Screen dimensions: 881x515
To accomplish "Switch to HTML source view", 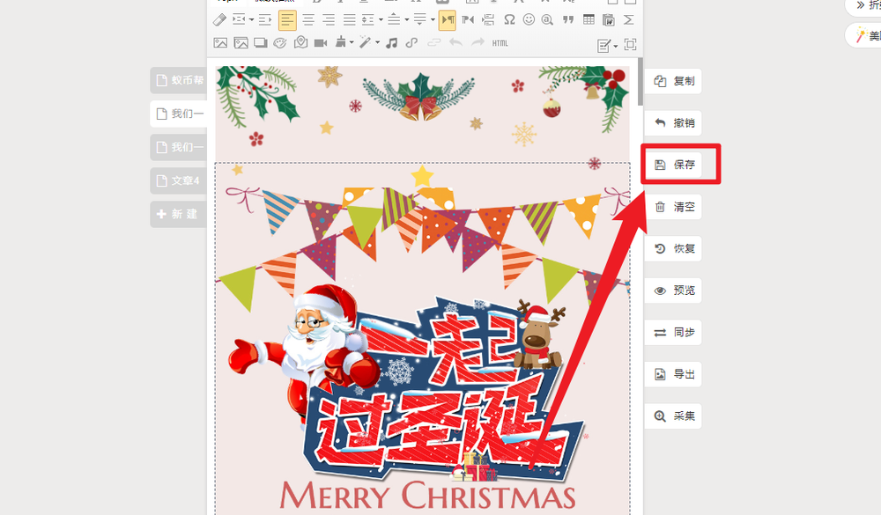I will [500, 42].
